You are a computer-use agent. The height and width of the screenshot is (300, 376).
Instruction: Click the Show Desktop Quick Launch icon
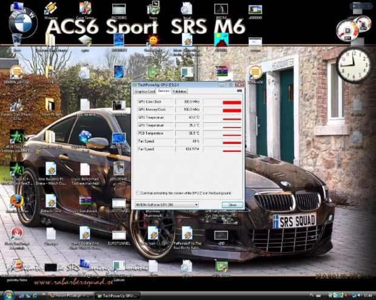click(22, 296)
